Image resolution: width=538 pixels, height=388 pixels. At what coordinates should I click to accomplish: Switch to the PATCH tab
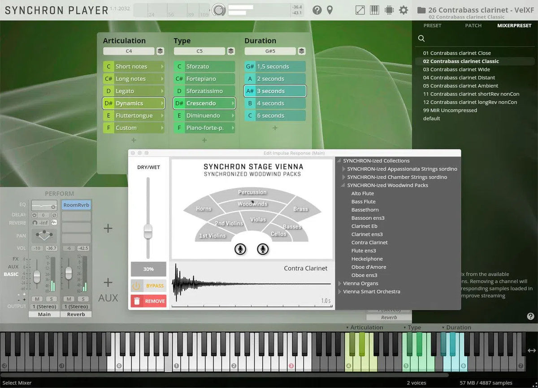[x=473, y=26]
